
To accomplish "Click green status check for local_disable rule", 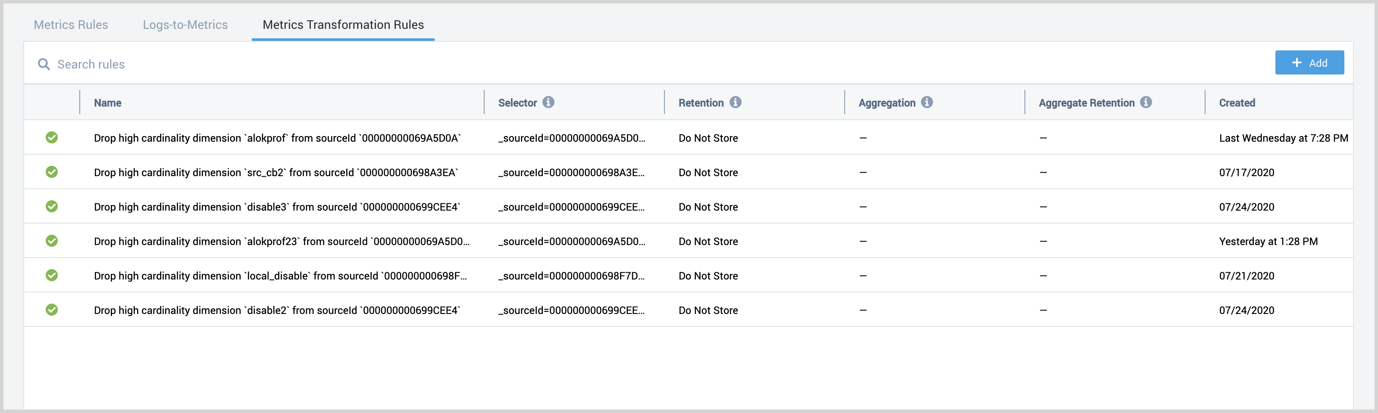I will tap(52, 275).
